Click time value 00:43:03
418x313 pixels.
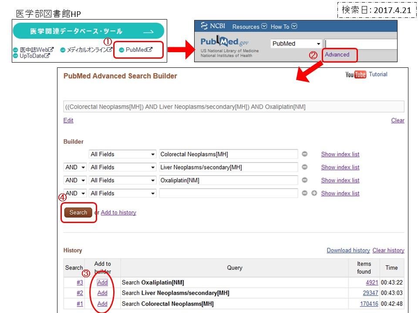pyautogui.click(x=391, y=293)
